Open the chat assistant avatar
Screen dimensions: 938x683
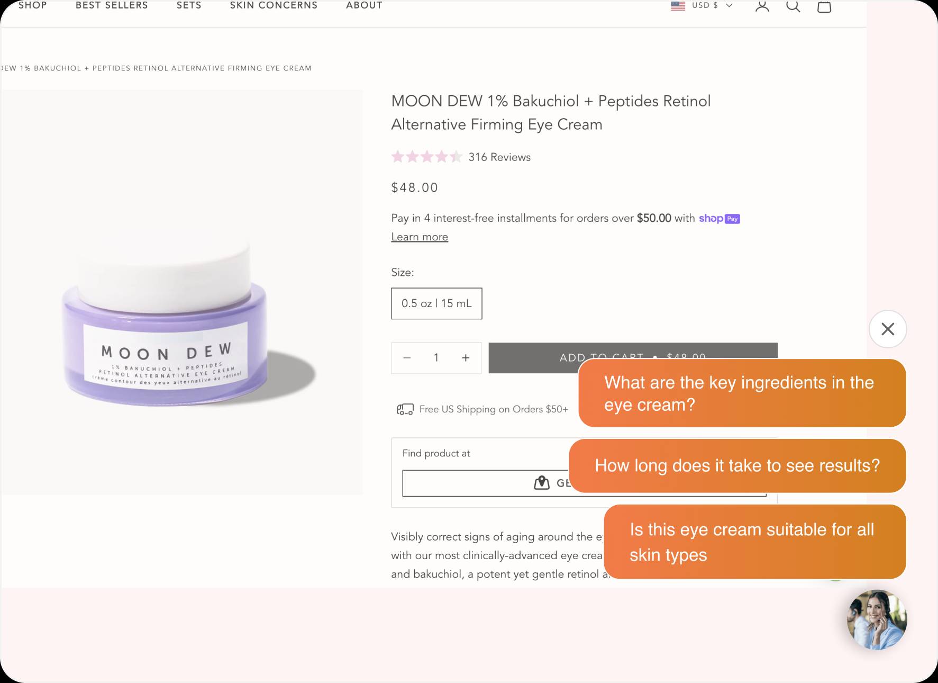(x=877, y=619)
